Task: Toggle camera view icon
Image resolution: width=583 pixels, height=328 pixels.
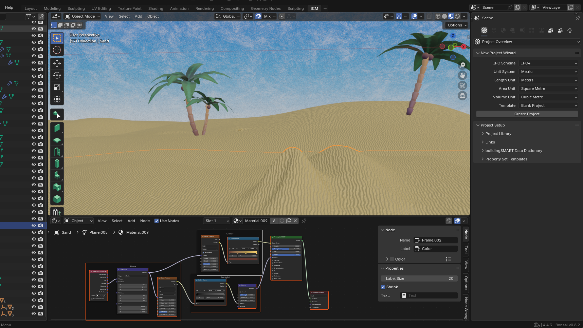Action: tap(462, 85)
